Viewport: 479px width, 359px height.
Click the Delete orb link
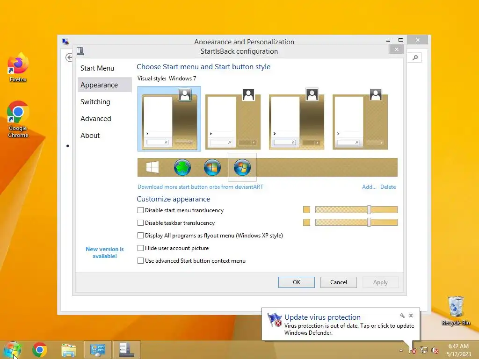click(x=388, y=187)
